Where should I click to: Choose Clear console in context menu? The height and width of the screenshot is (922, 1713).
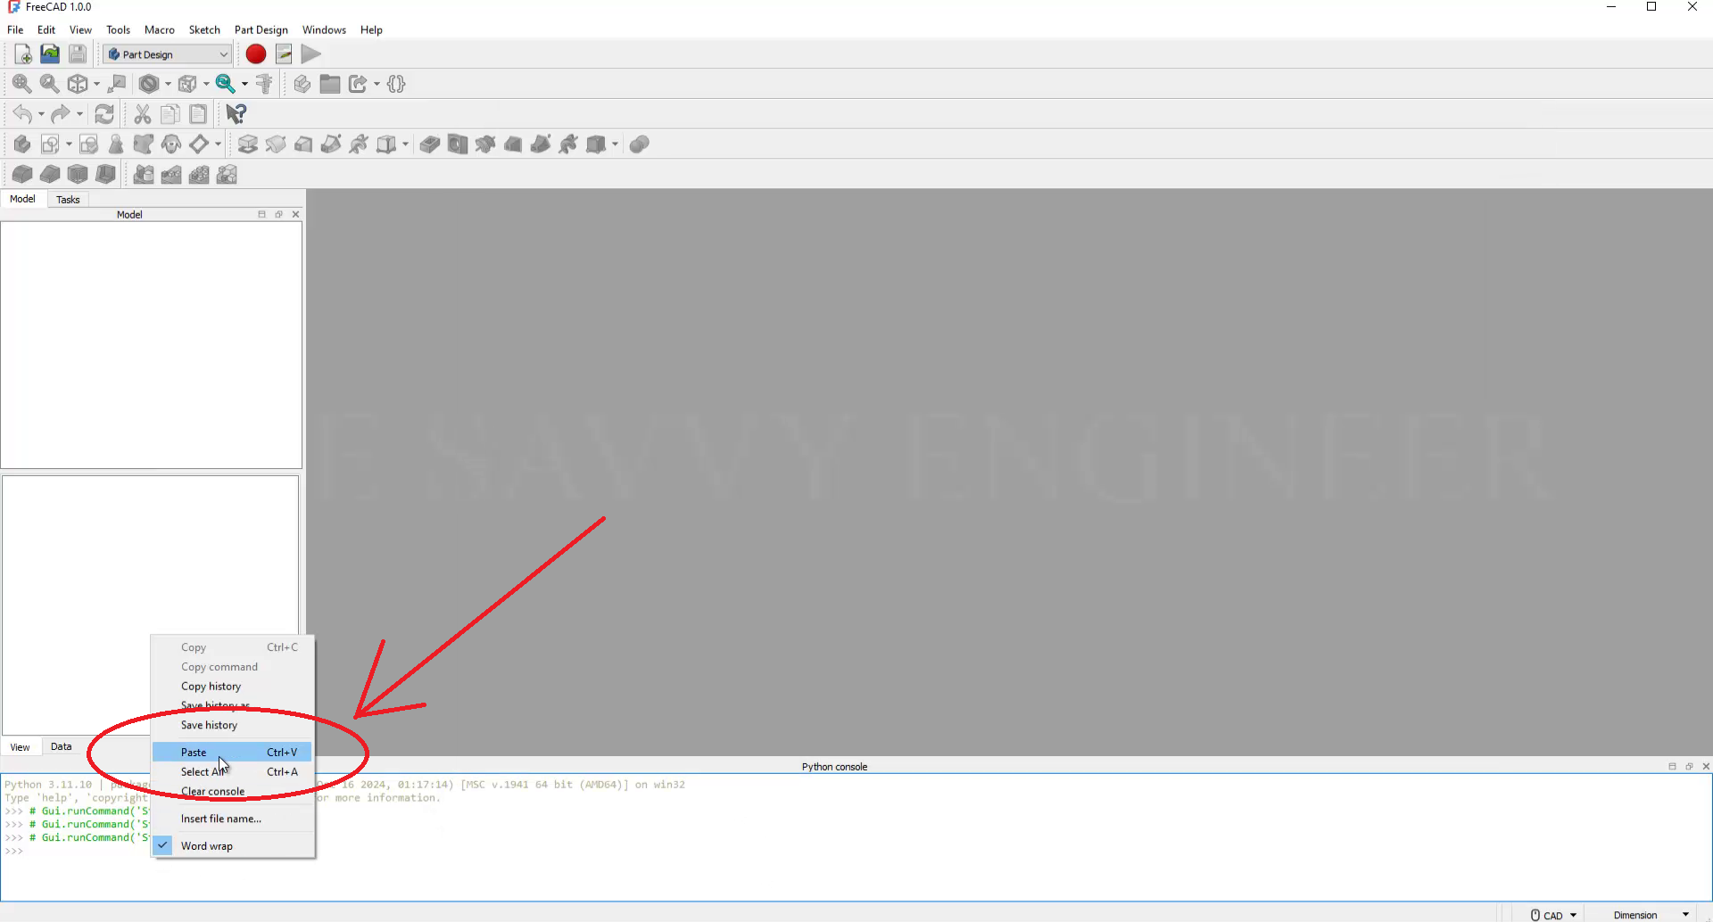212,792
